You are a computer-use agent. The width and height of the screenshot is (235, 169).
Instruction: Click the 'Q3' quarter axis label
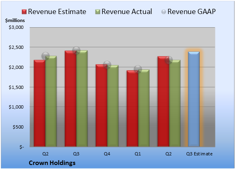click(76, 154)
